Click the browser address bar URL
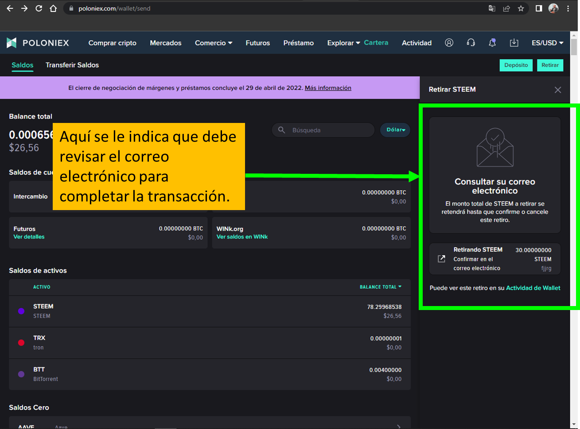This screenshot has width=580, height=429. [x=114, y=8]
